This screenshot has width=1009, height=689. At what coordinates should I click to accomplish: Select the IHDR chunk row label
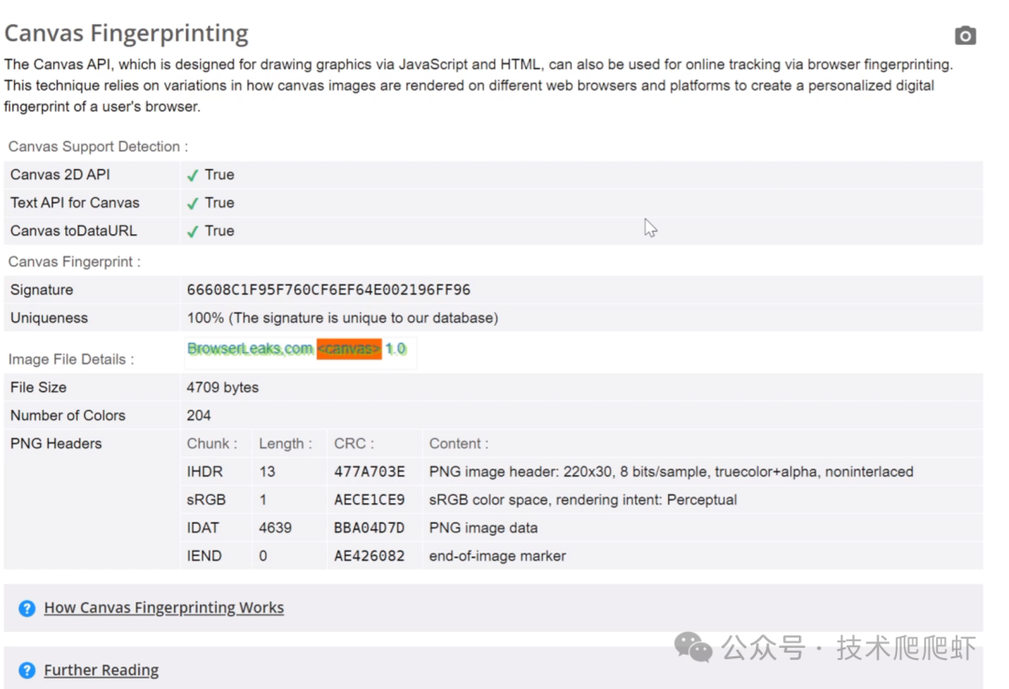tap(205, 471)
